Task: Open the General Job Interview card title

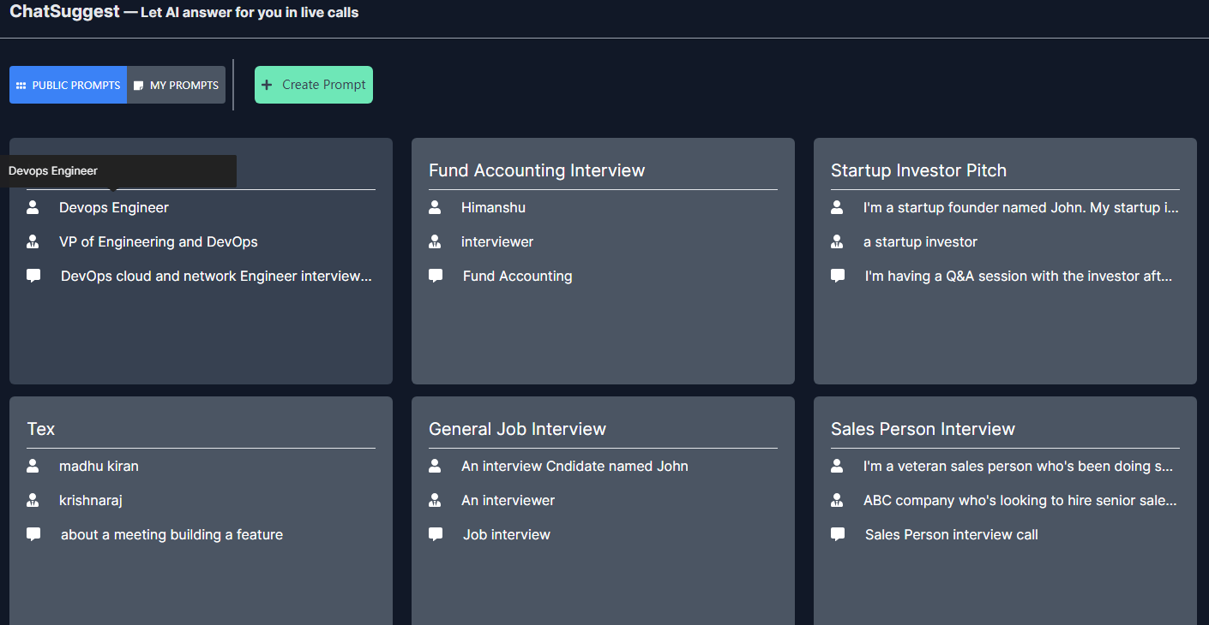Action: [517, 429]
